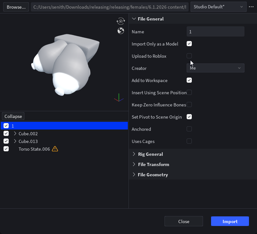
Task: Uncheck the Cube.013 checkbox
Action: pyautogui.click(x=6, y=141)
